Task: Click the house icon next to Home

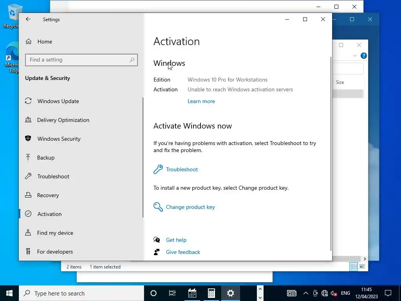Action: [x=28, y=42]
